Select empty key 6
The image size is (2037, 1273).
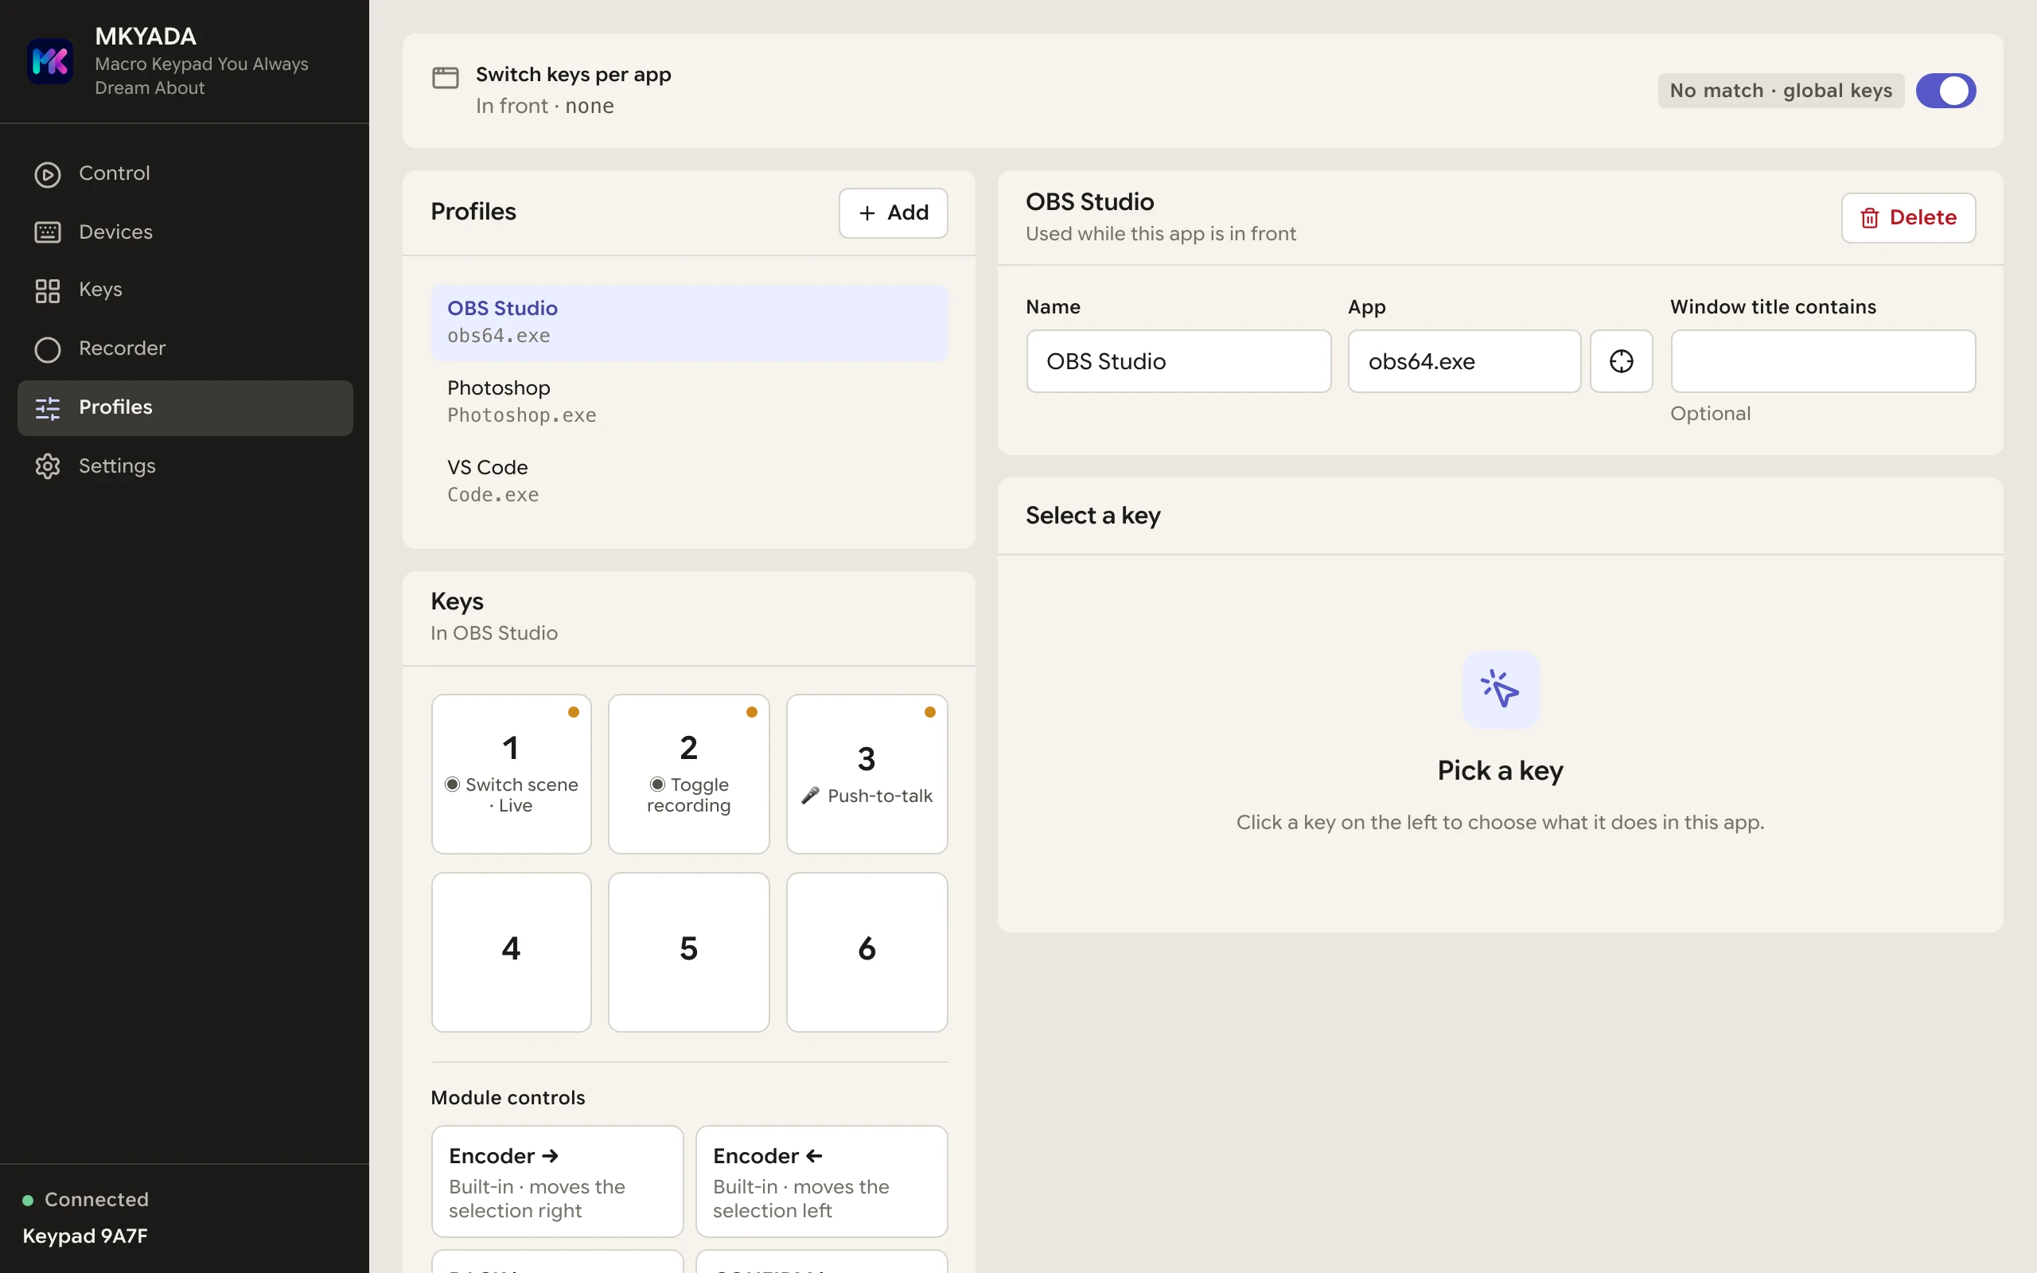867,952
